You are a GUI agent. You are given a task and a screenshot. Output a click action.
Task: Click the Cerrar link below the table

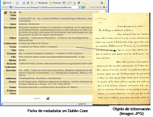[37, 98]
